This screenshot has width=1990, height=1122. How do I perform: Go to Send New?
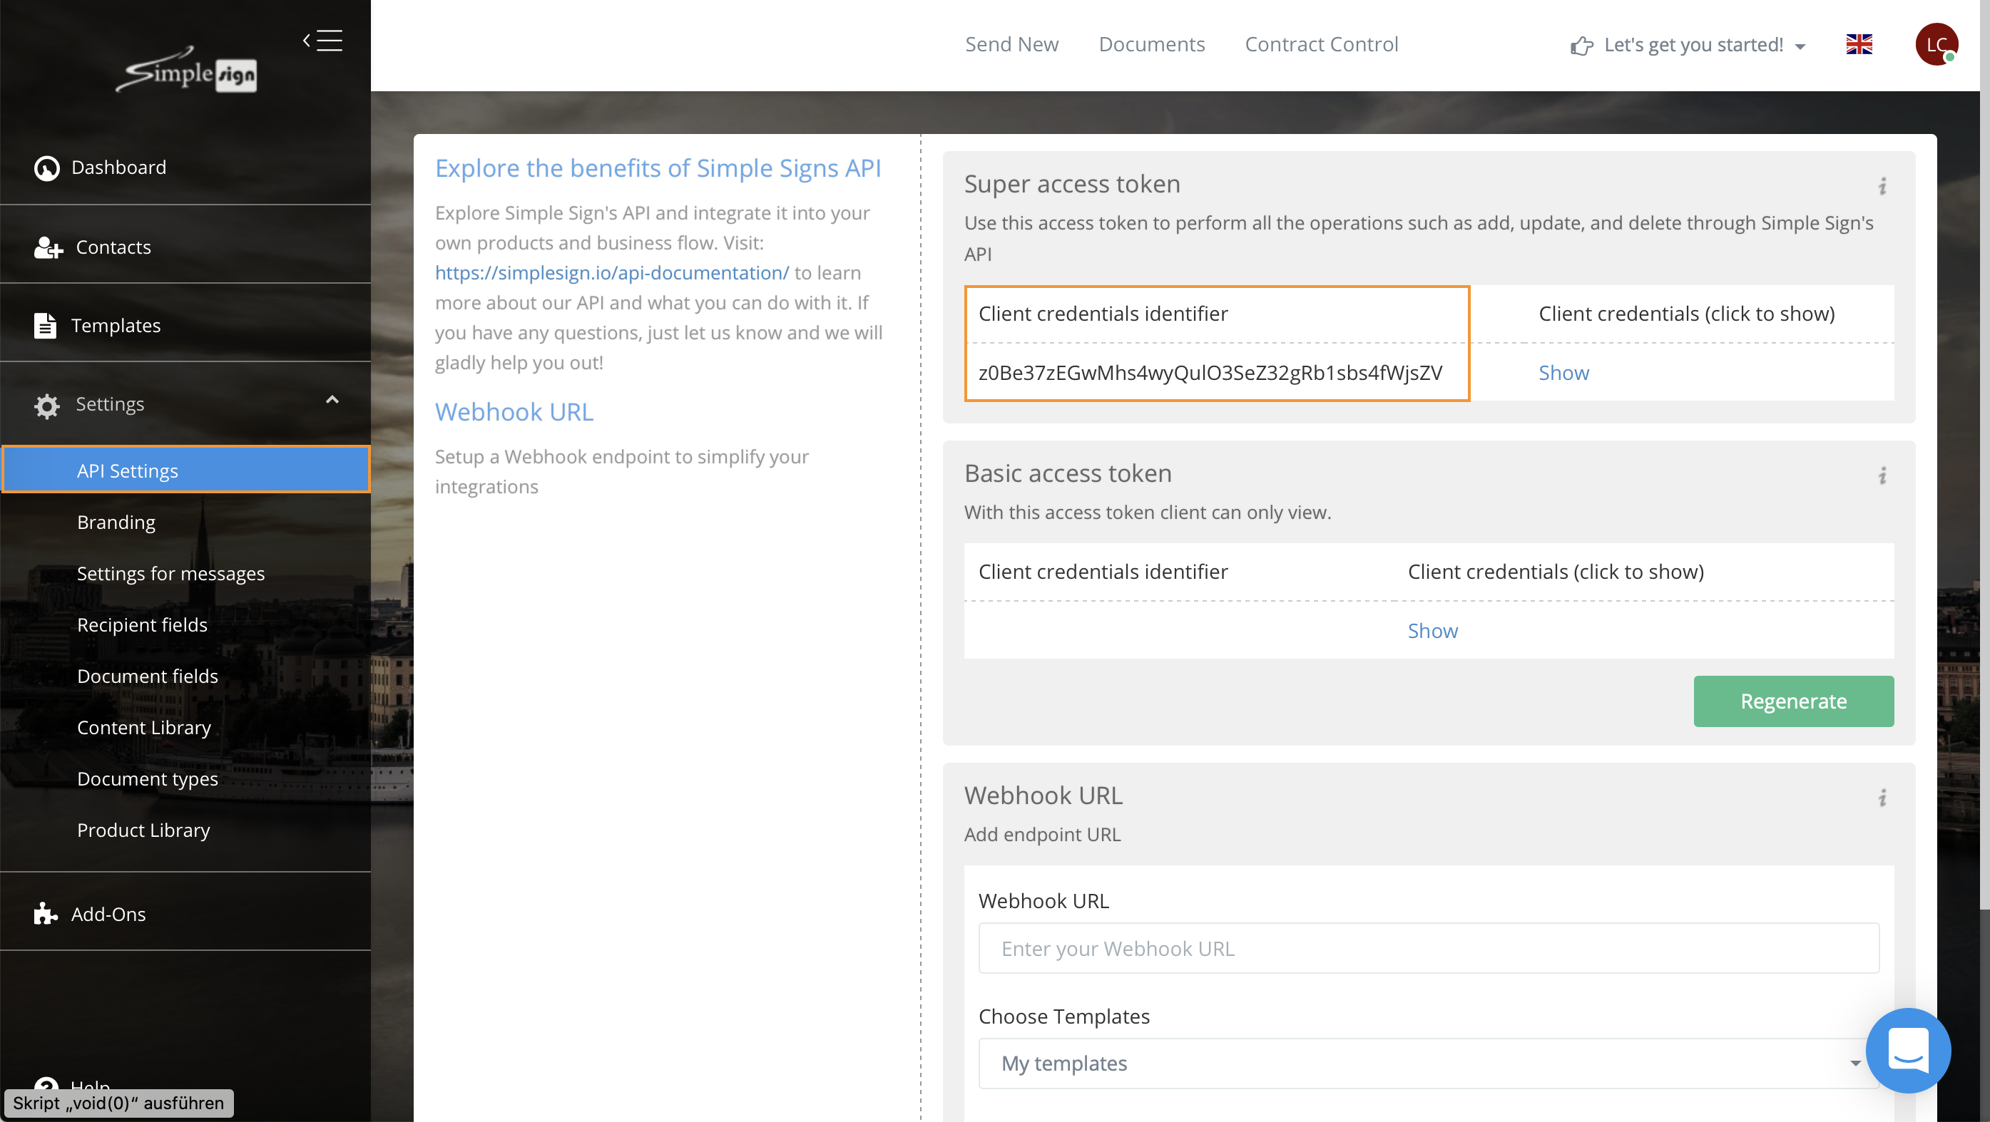pyautogui.click(x=1011, y=44)
